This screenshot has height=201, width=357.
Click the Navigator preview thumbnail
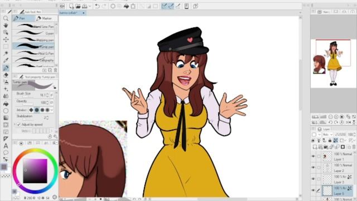[x=334, y=64]
